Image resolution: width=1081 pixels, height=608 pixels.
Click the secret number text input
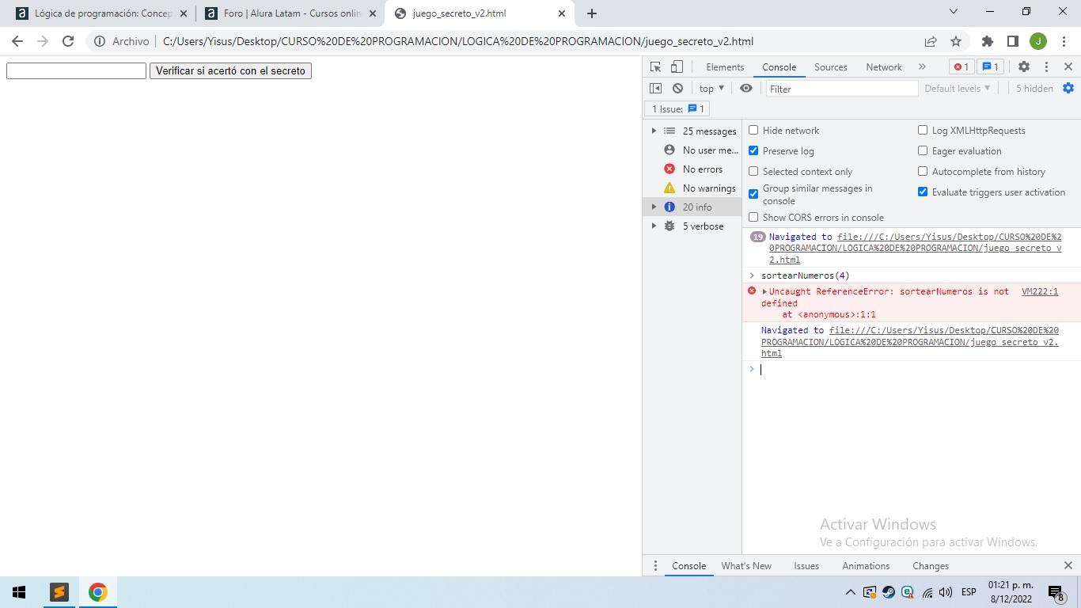point(76,71)
